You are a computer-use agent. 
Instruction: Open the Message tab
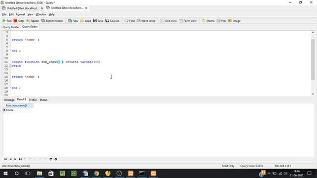pyautogui.click(x=9, y=100)
